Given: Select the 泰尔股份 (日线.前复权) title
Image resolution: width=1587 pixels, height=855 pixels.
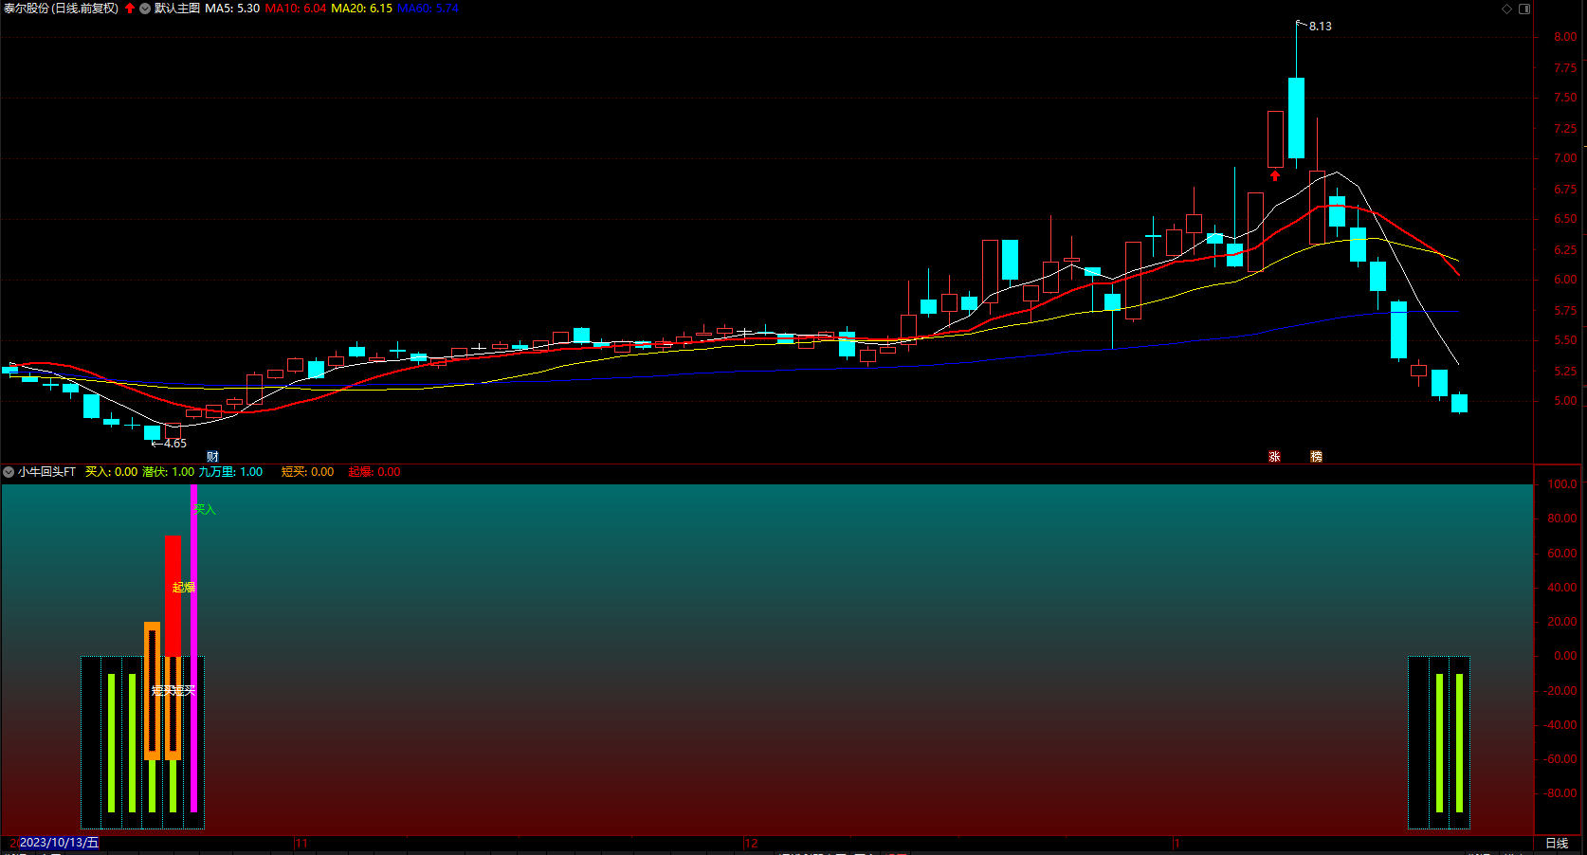Looking at the screenshot, I should click(x=61, y=9).
